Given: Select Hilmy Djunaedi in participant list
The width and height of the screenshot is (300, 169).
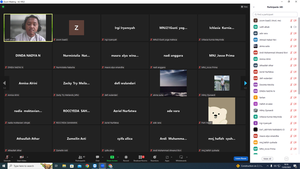Looking at the screenshot, I should pos(275,110).
